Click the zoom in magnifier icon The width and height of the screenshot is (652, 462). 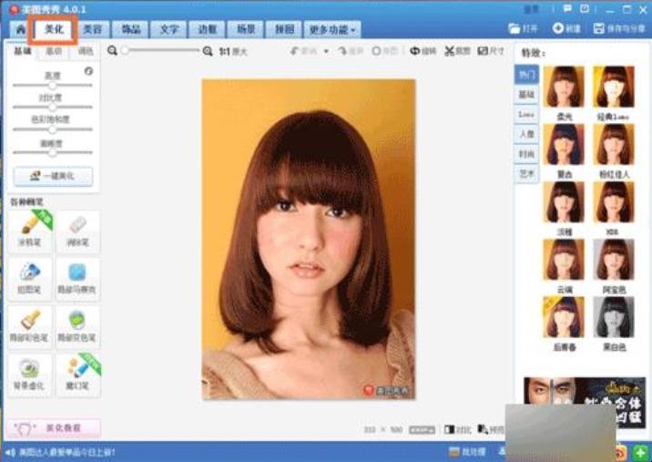tap(208, 51)
